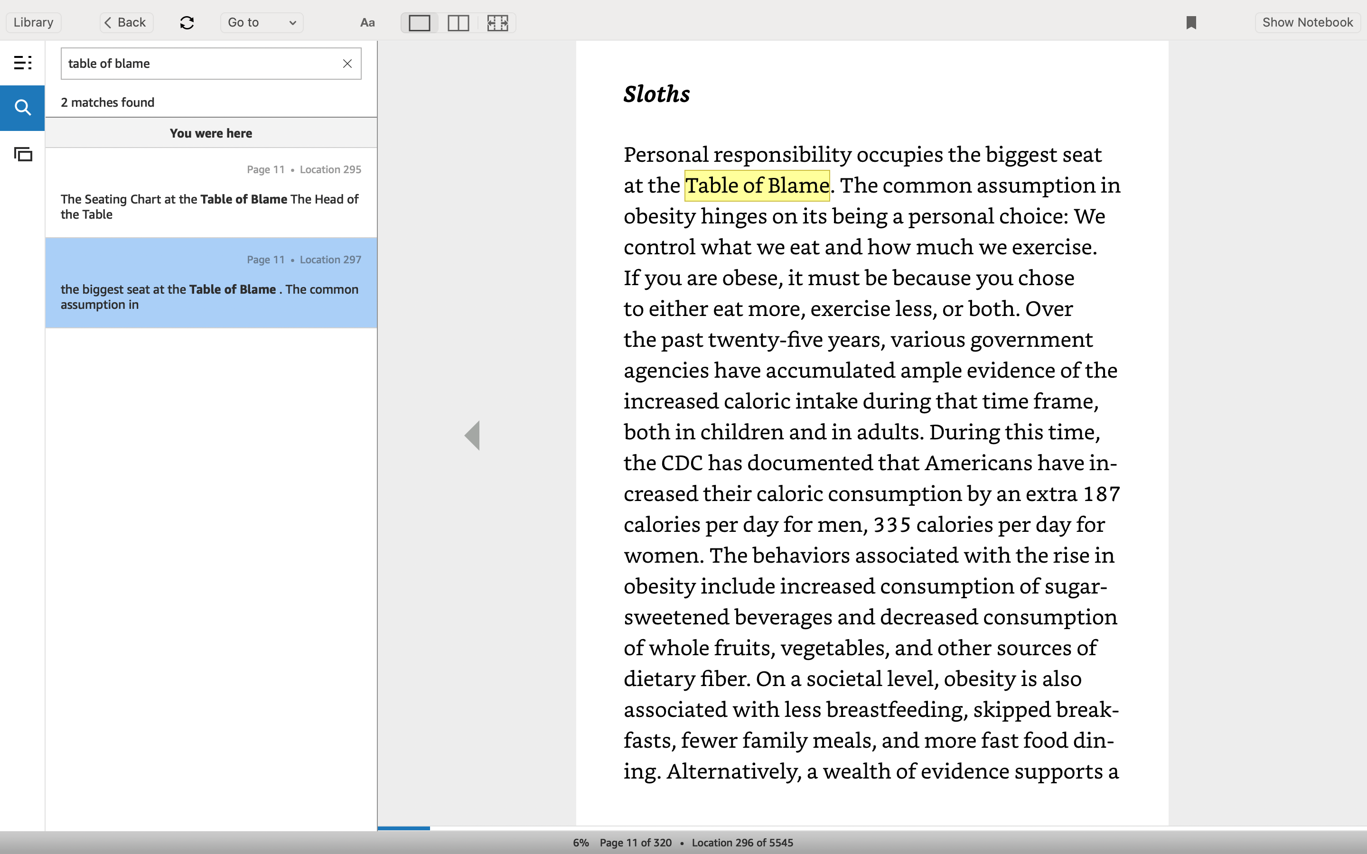Screen dimensions: 1367x854
Task: Clear the search text
Action: (x=347, y=63)
